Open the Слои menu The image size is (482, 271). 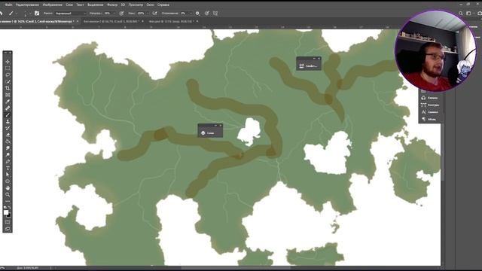pos(69,5)
